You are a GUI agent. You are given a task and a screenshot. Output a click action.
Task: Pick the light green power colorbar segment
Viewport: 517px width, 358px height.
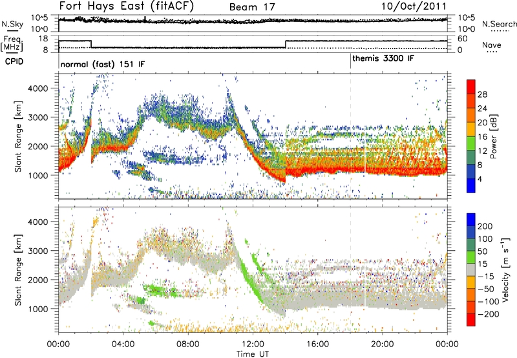pos(471,143)
